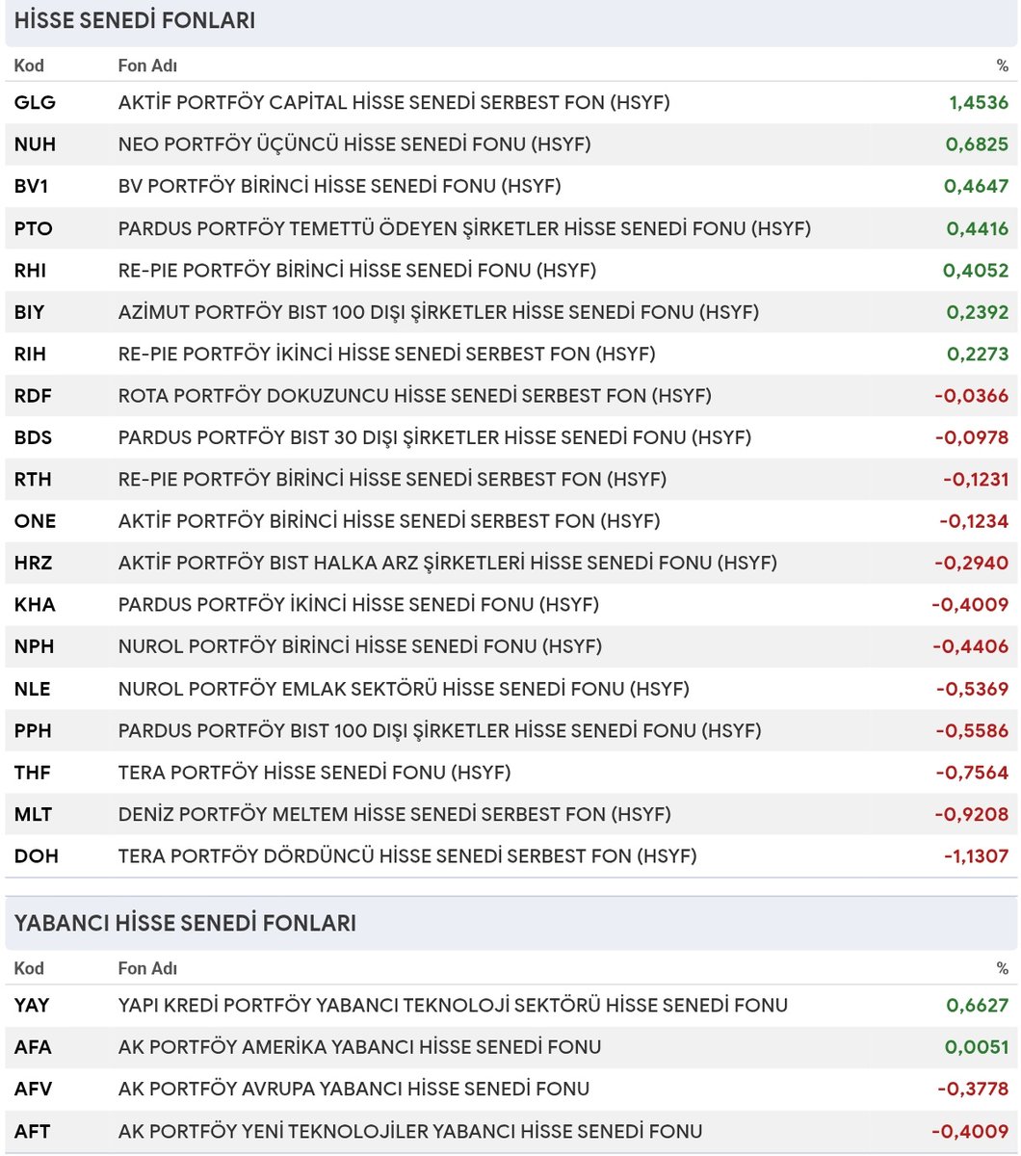1021x1156 pixels.
Task: Open DENİZ PORTFÖY MELTEM HİSSE SENEDİ SERBEST FON
Action: pos(394,815)
